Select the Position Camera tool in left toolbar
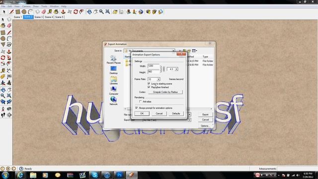 (x=3, y=109)
